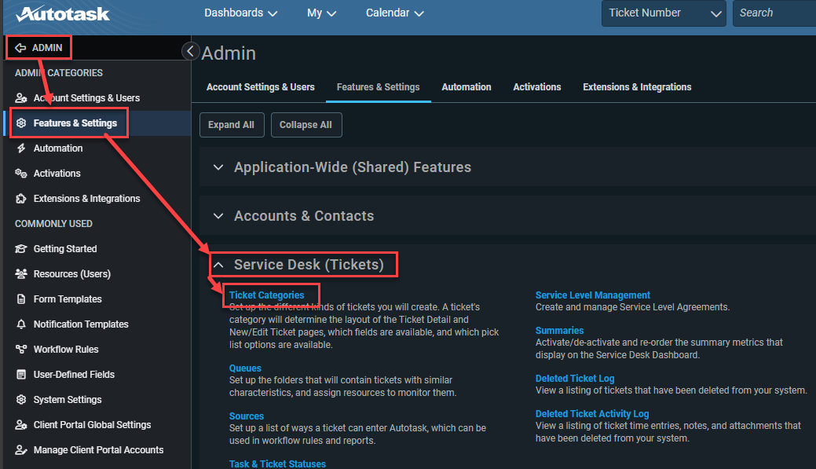
Task: Click the Automation lightning bolt icon in sidebar
Action: click(x=21, y=148)
